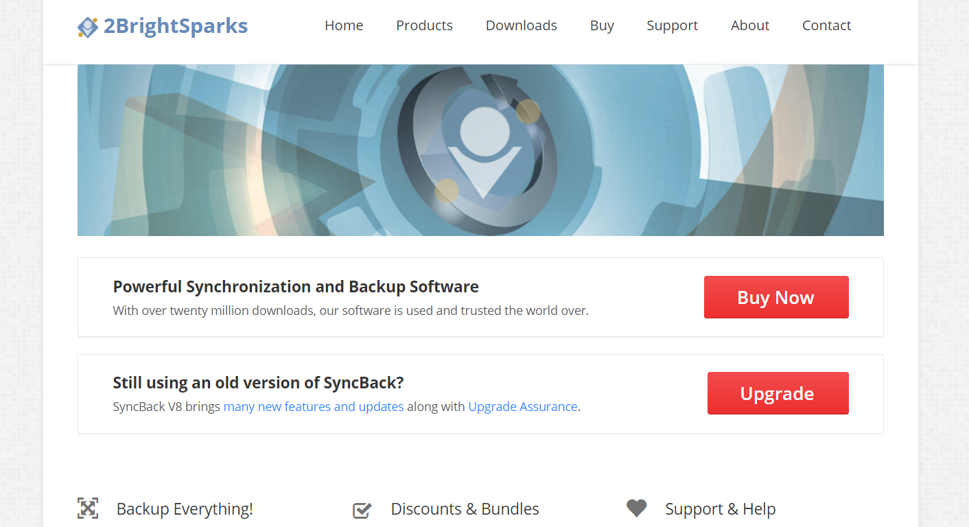Open the About menu item
The image size is (969, 527).
coord(750,25)
